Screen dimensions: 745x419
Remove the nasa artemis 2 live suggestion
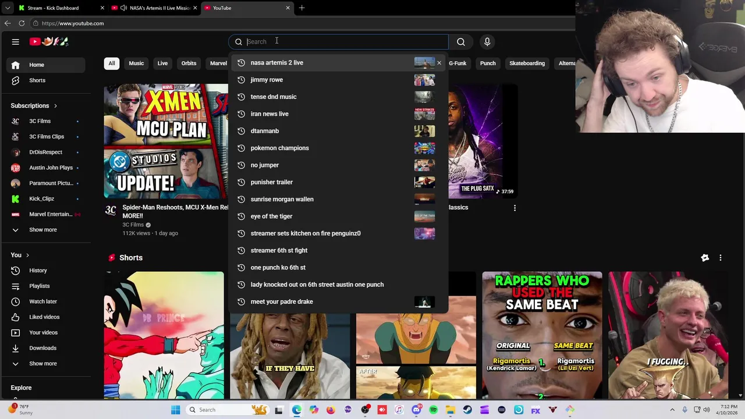(x=439, y=63)
